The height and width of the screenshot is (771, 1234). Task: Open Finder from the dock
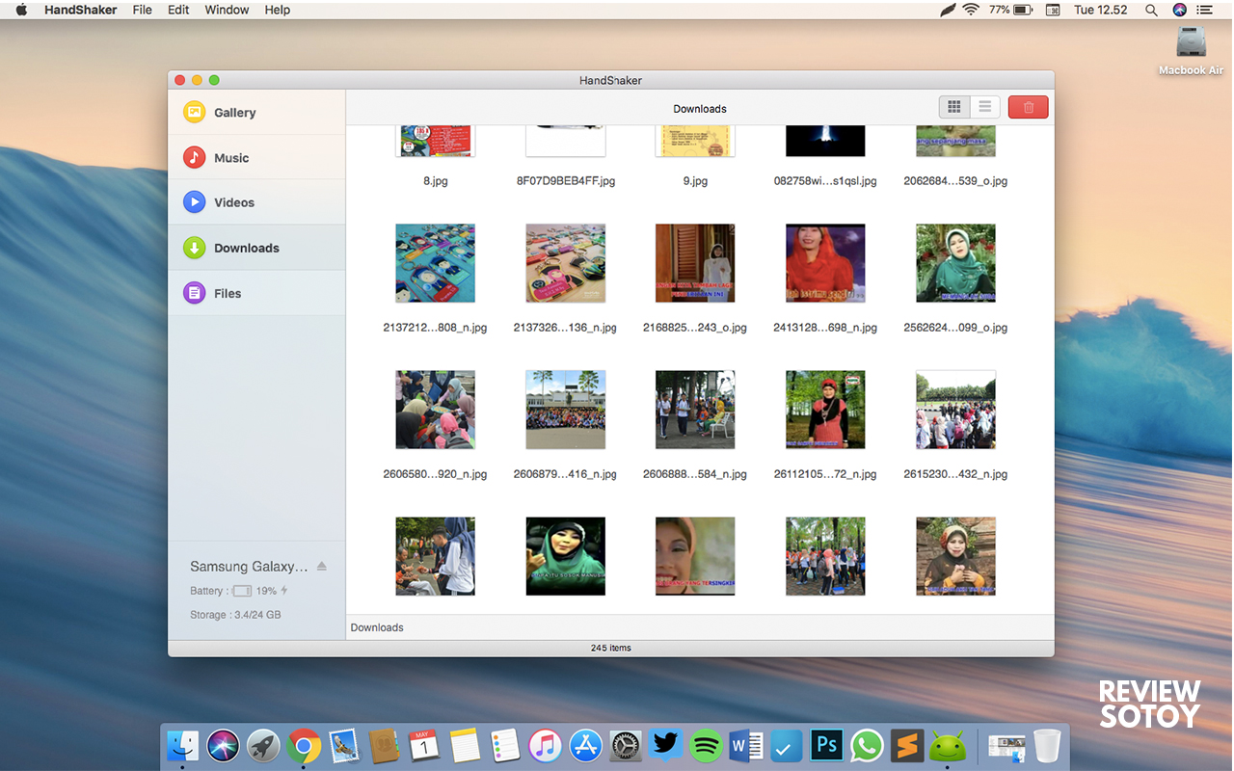(182, 746)
